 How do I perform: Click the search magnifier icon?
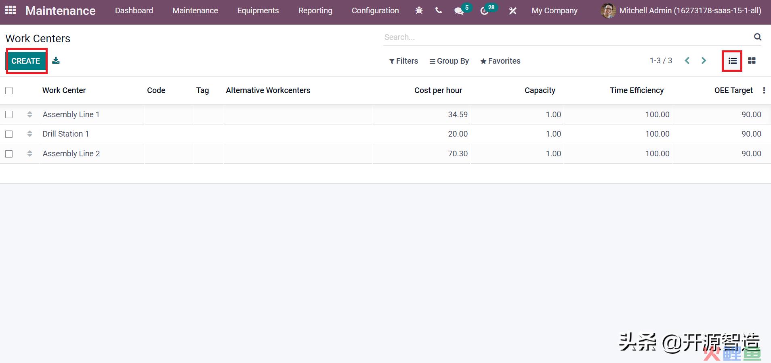758,37
